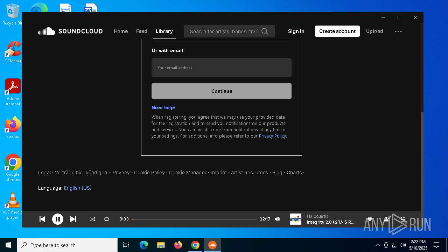The height and width of the screenshot is (252, 448).
Task: Open the Imprint link
Action: click(219, 173)
